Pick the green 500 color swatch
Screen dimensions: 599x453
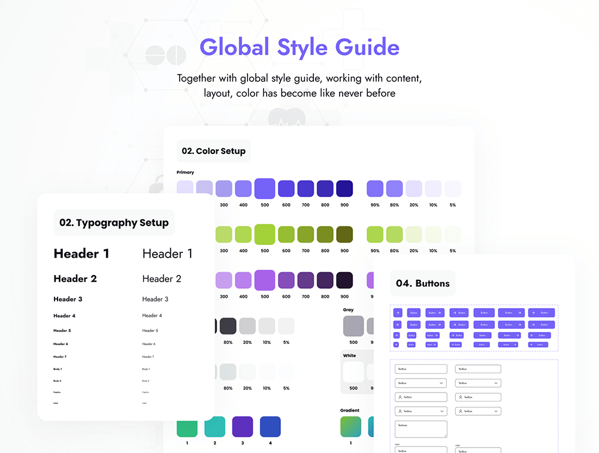point(265,234)
